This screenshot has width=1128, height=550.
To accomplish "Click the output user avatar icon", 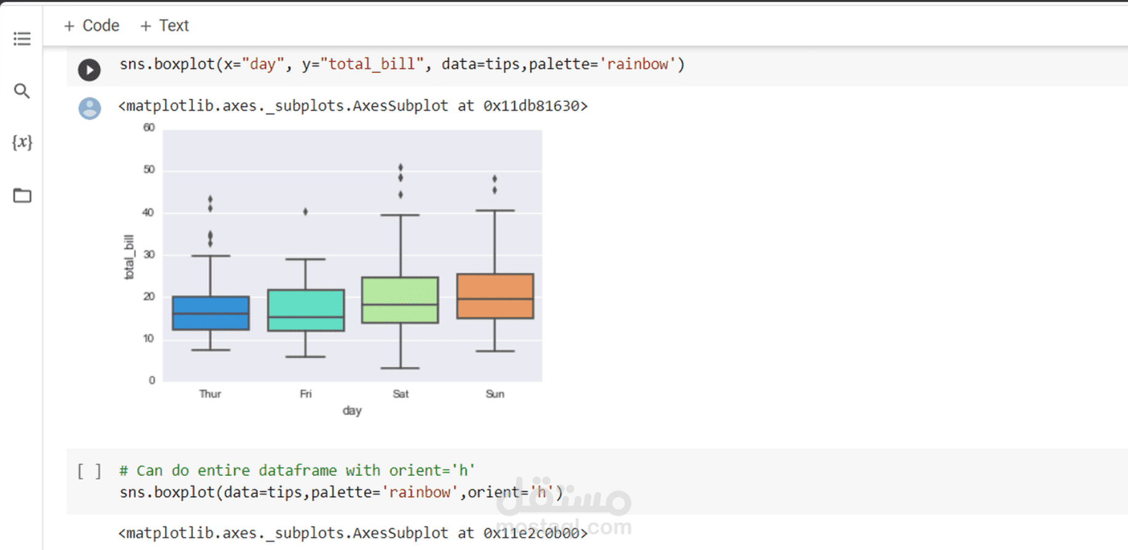I will tap(90, 109).
